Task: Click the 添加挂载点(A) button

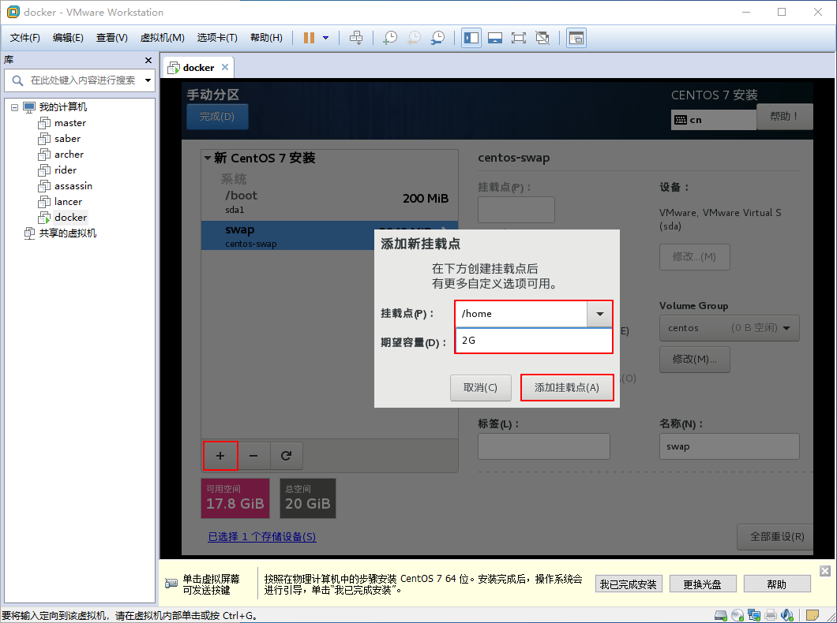Action: pyautogui.click(x=567, y=387)
